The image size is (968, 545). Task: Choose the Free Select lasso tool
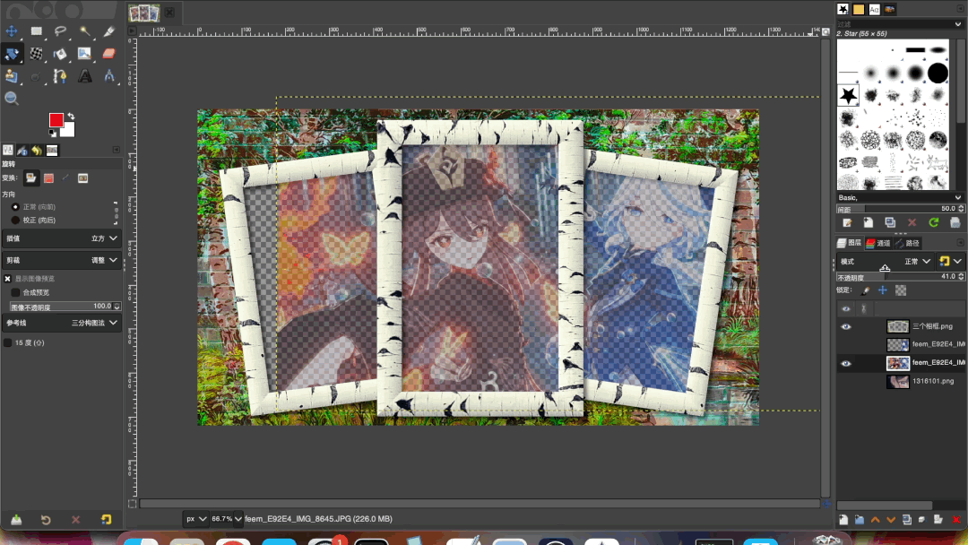point(61,30)
